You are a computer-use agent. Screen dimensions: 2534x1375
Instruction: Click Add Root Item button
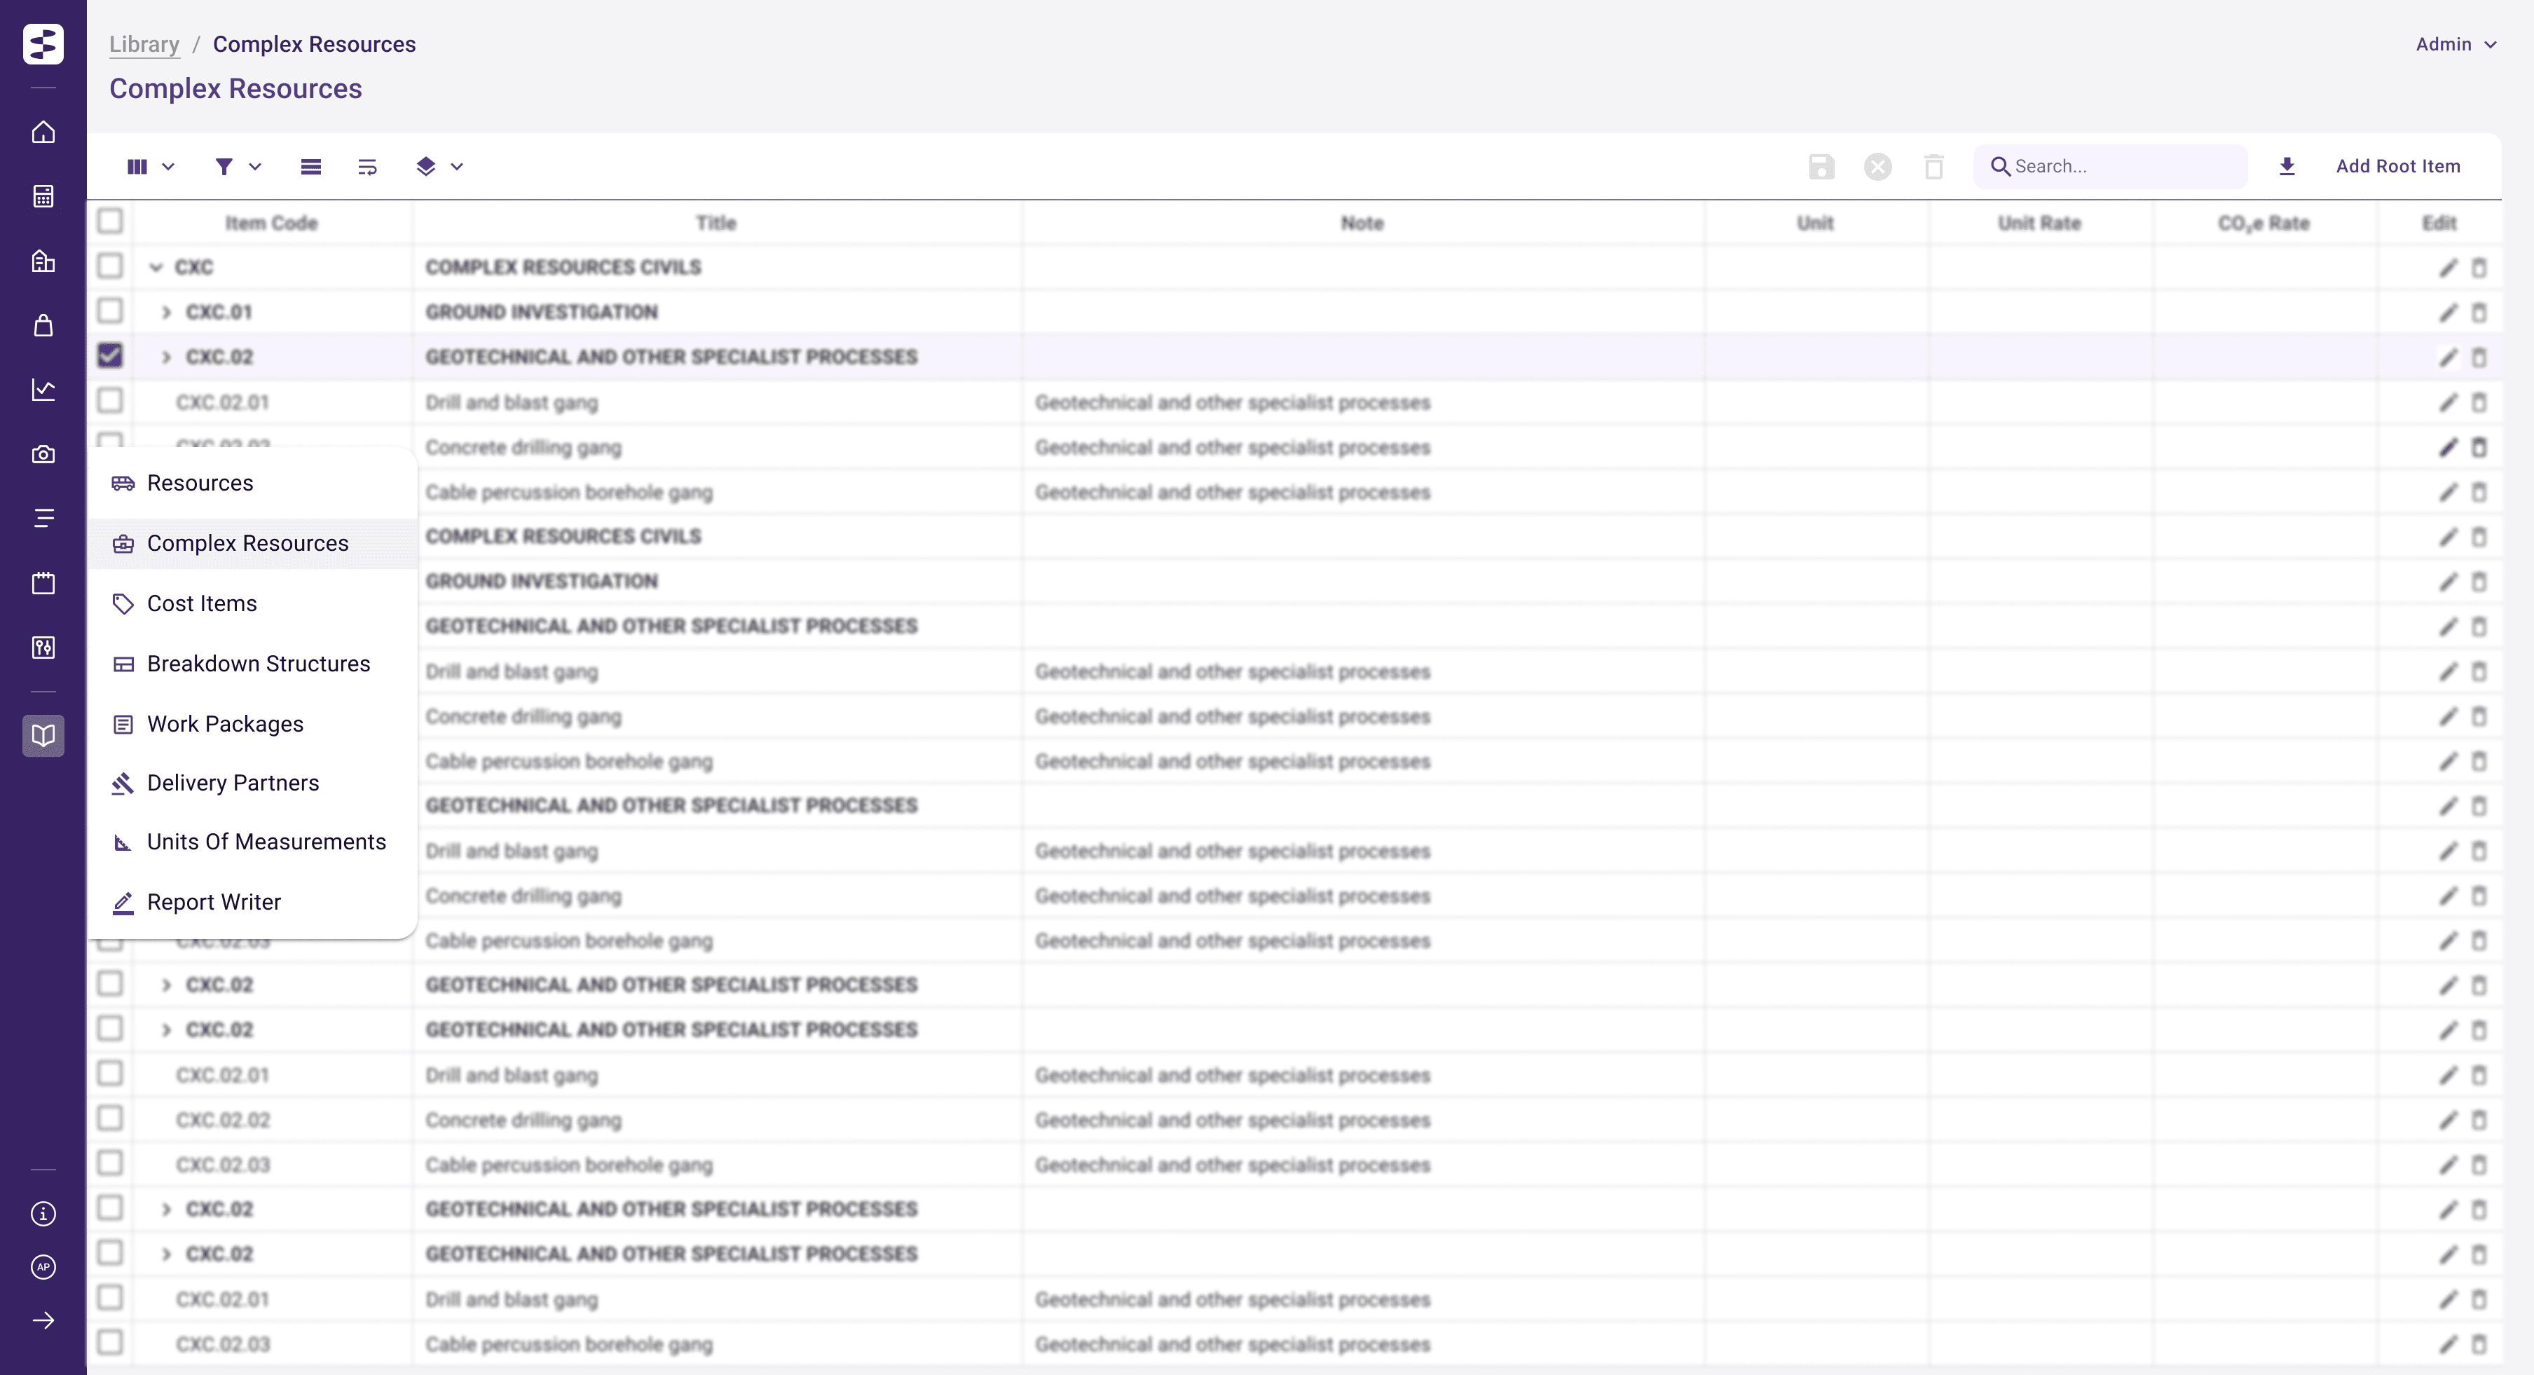[x=2397, y=166]
